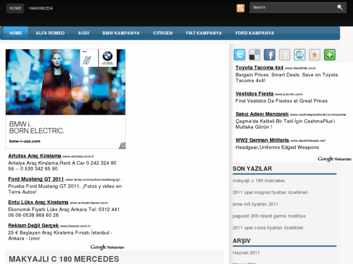This screenshot has width=353, height=264.
Task: Open the top HOME button
Action: point(16,8)
